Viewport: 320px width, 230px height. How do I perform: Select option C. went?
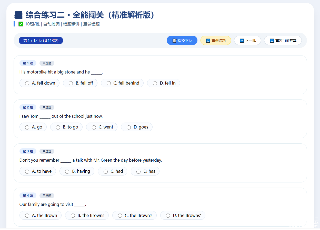click(x=102, y=127)
